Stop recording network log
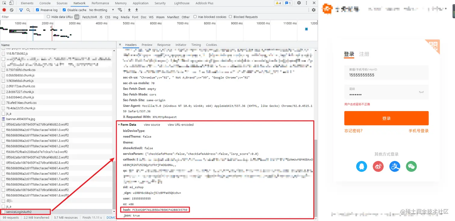The width and height of the screenshot is (455, 221). [4, 10]
